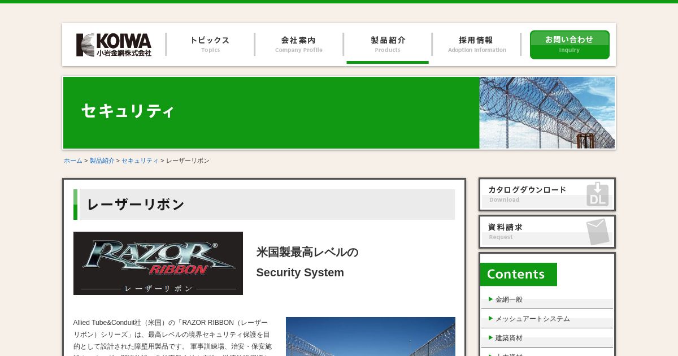The width and height of the screenshot is (678, 356).
Task: Click the 米国製最高レベルの headline
Action: pos(307,252)
